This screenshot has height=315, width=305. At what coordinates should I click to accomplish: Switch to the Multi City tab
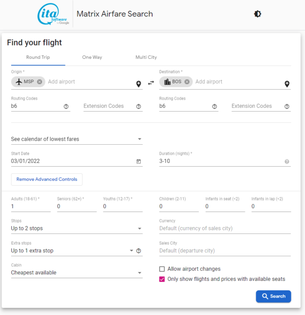(146, 57)
